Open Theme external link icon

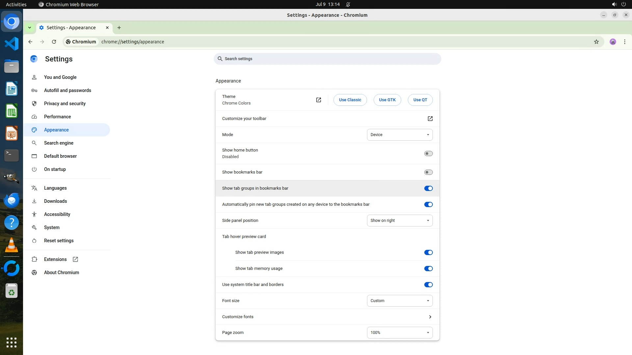(x=318, y=100)
